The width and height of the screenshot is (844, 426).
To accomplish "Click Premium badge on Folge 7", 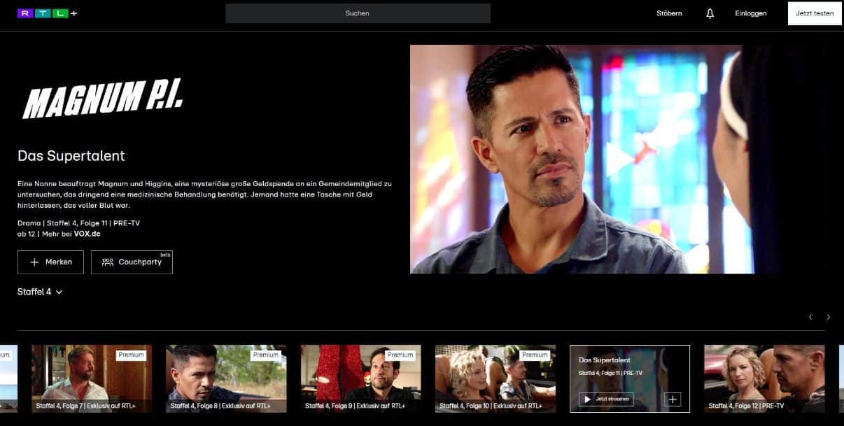I will click(131, 355).
